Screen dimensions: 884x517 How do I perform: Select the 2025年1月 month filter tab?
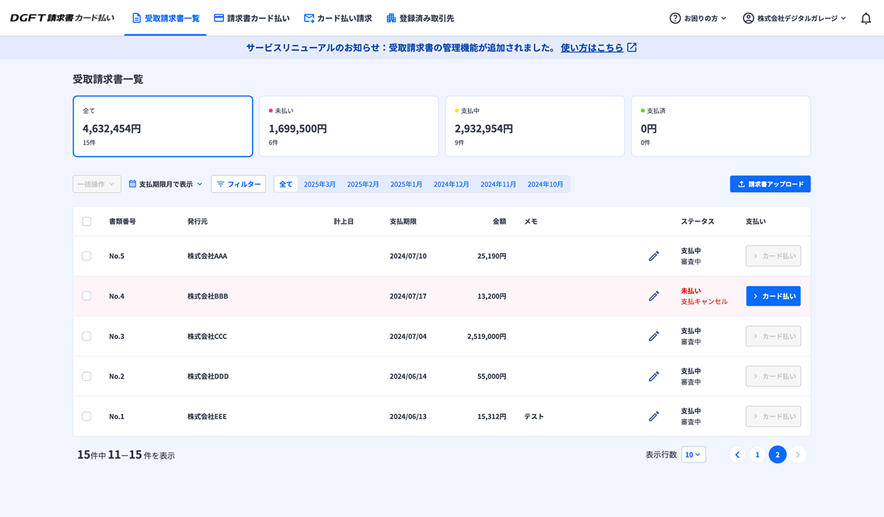tap(406, 184)
